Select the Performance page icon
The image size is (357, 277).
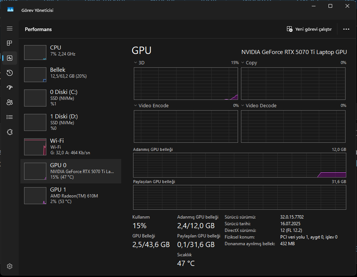pyautogui.click(x=10, y=58)
